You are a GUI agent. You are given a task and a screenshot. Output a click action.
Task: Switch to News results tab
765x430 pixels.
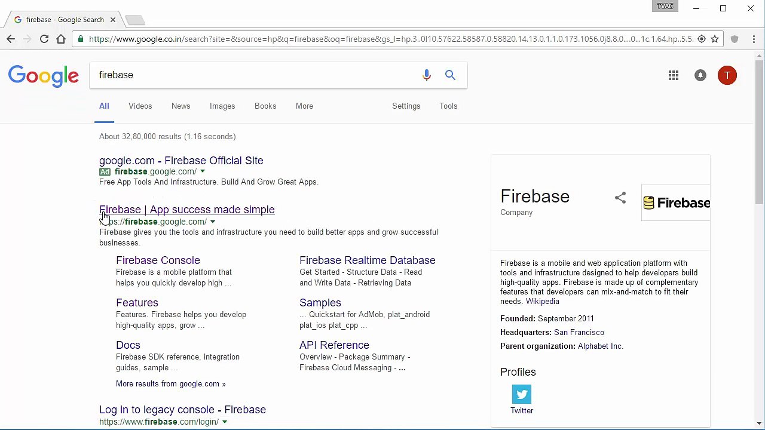click(x=181, y=106)
